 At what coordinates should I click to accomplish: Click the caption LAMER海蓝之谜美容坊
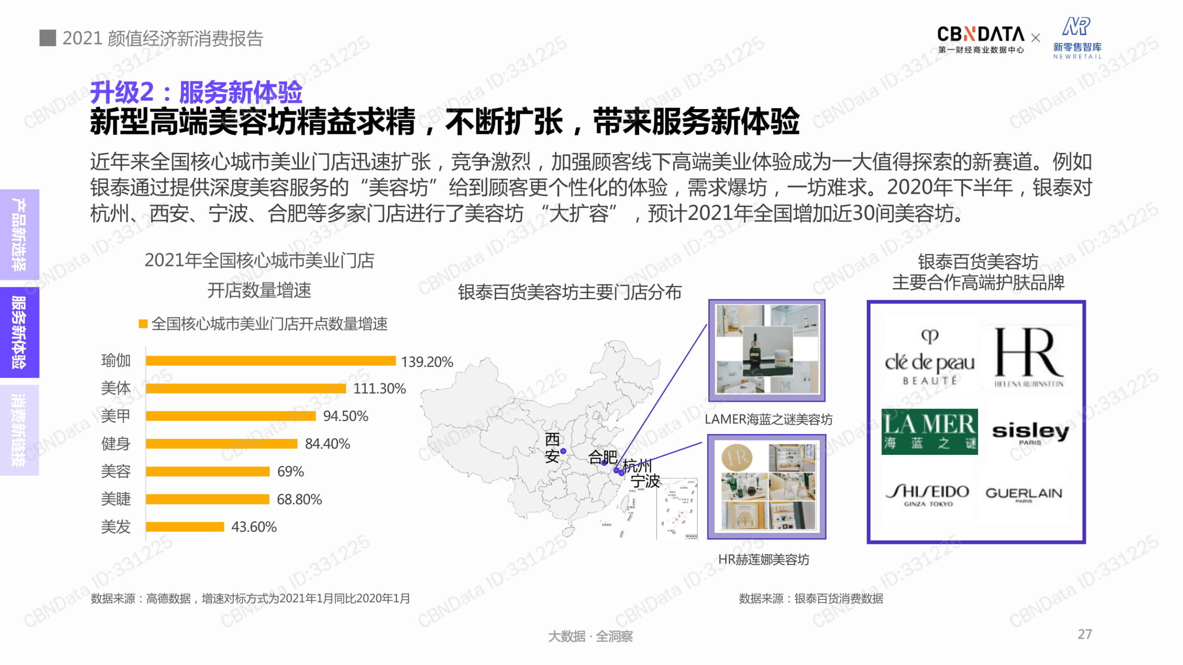768,419
